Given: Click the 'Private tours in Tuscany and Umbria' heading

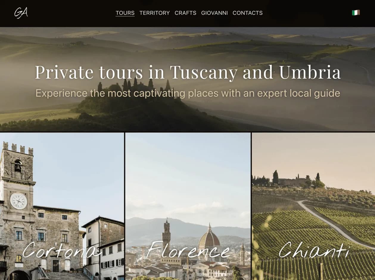Looking at the screenshot, I should coord(188,72).
